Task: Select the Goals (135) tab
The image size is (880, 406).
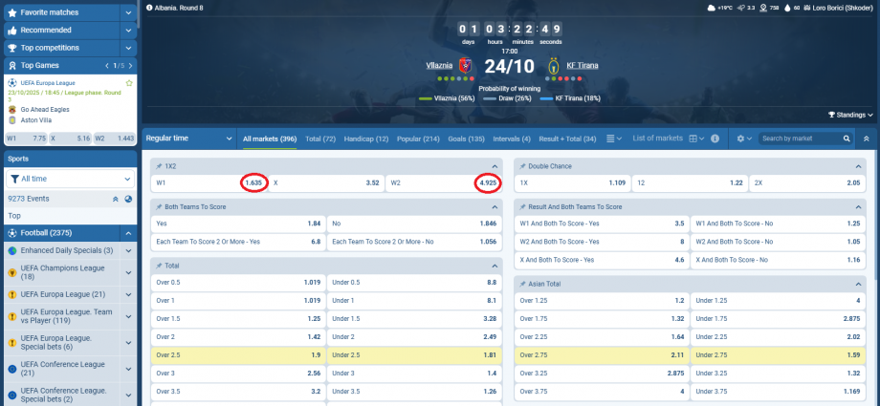Action: tap(467, 139)
